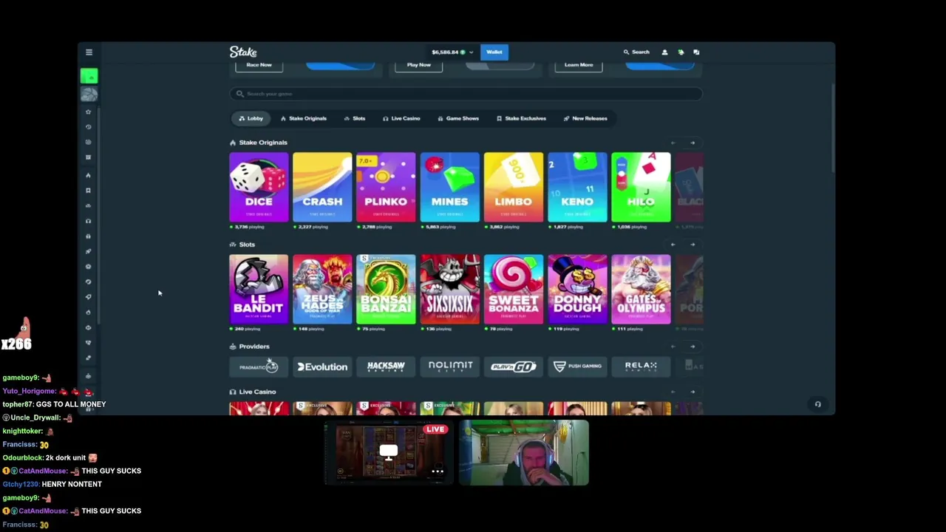Click the Stake logo

tap(243, 52)
